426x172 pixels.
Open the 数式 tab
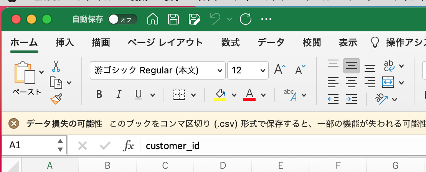click(230, 42)
